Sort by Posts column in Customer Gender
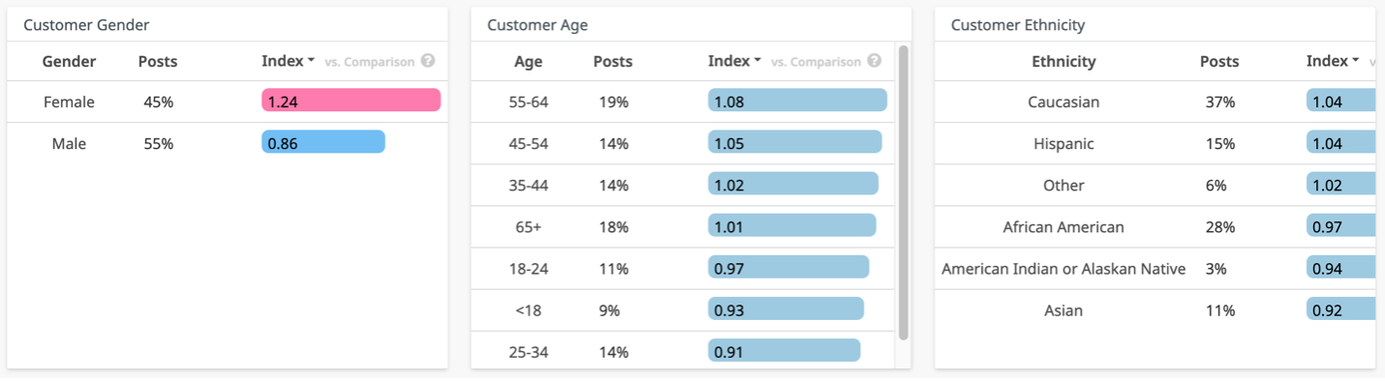The height and width of the screenshot is (381, 1385). [x=158, y=61]
